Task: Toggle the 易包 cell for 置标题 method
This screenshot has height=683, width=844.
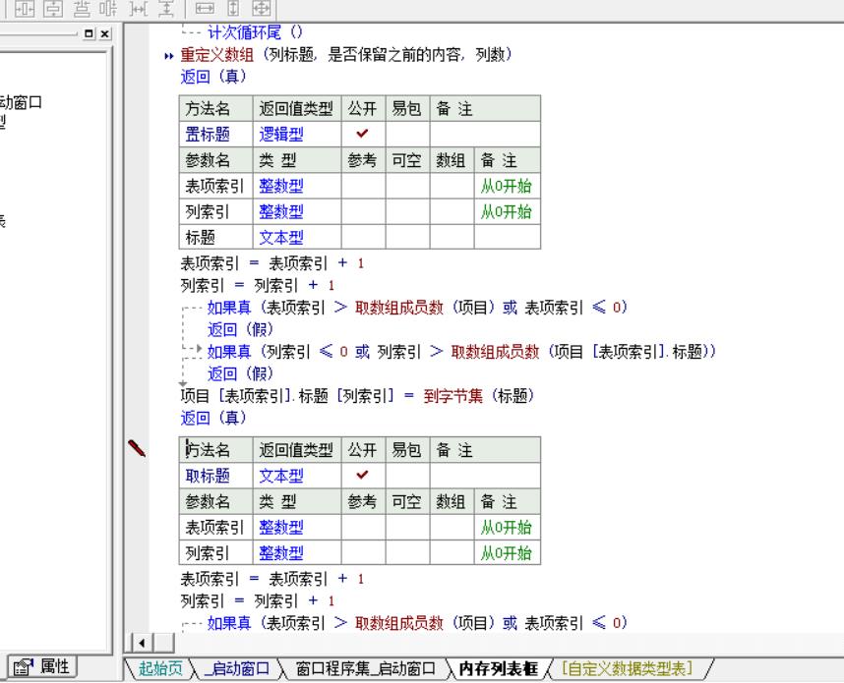Action: (x=407, y=135)
